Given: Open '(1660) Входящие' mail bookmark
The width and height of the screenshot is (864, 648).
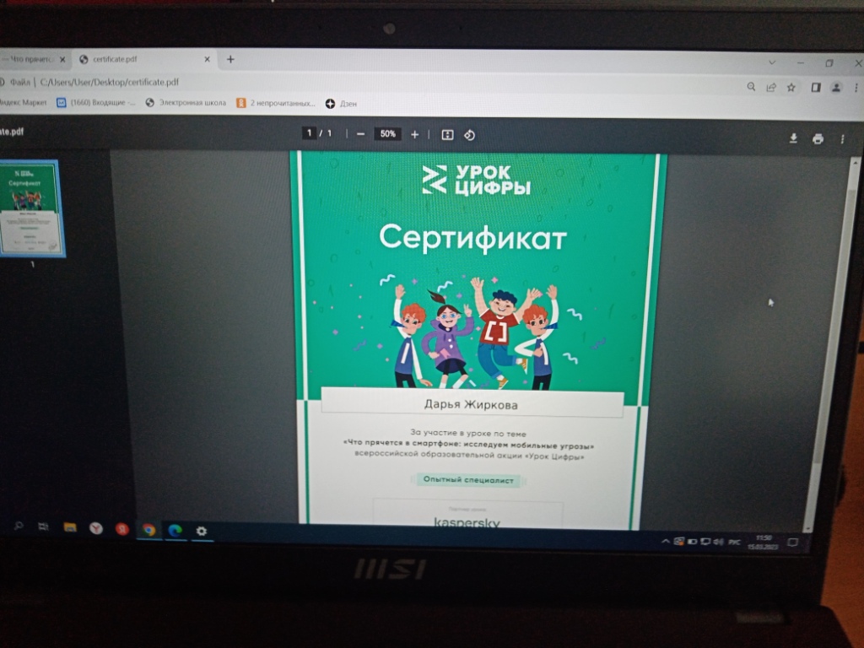Looking at the screenshot, I should click(x=96, y=102).
